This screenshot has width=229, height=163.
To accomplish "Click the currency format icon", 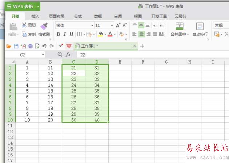I will 217,34.
